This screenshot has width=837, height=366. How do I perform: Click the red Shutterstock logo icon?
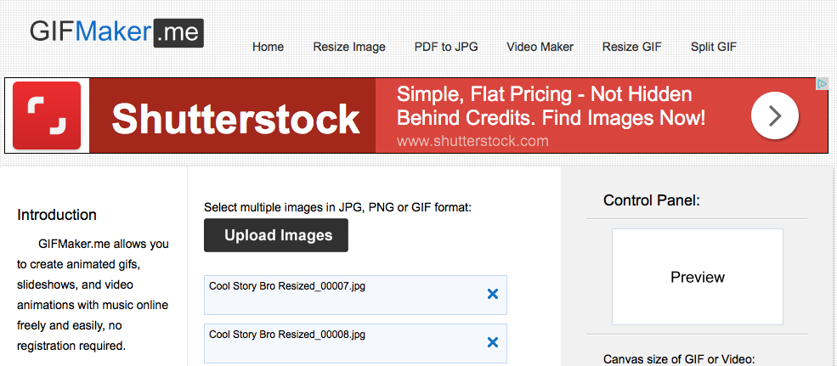47,115
